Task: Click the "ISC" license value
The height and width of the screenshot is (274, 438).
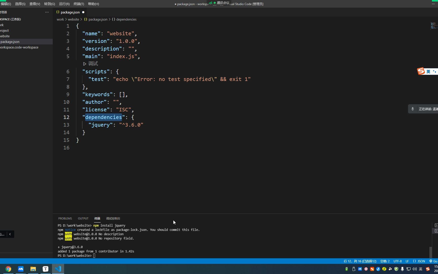Action: tap(123, 110)
